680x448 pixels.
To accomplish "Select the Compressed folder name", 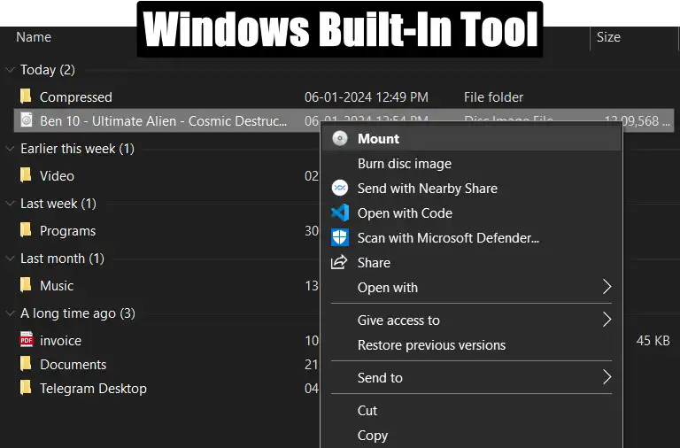I will [x=76, y=97].
